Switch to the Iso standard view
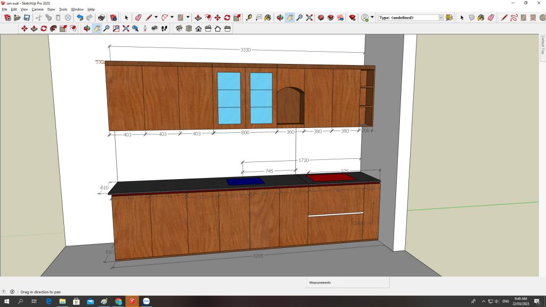This screenshot has height=307, width=546. [179, 29]
